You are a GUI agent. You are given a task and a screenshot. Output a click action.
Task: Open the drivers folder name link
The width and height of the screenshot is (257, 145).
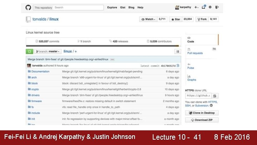click(35, 95)
